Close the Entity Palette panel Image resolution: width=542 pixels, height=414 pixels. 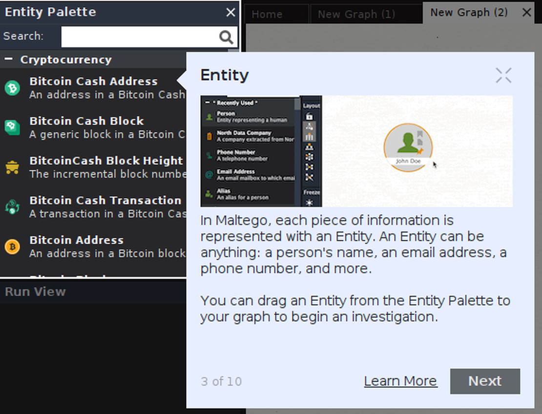pyautogui.click(x=230, y=12)
